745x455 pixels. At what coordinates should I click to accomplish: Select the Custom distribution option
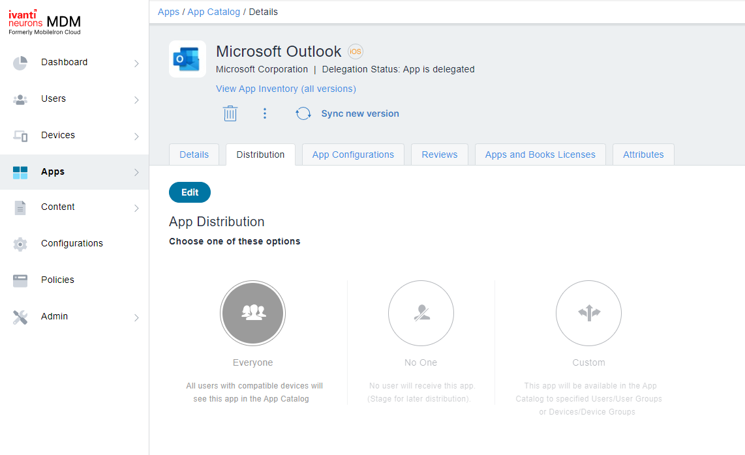(x=588, y=313)
